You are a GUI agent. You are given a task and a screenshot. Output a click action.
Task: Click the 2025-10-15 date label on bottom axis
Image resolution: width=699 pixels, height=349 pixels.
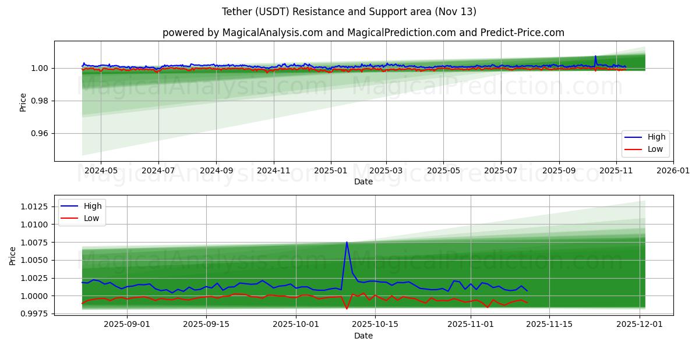(x=375, y=325)
